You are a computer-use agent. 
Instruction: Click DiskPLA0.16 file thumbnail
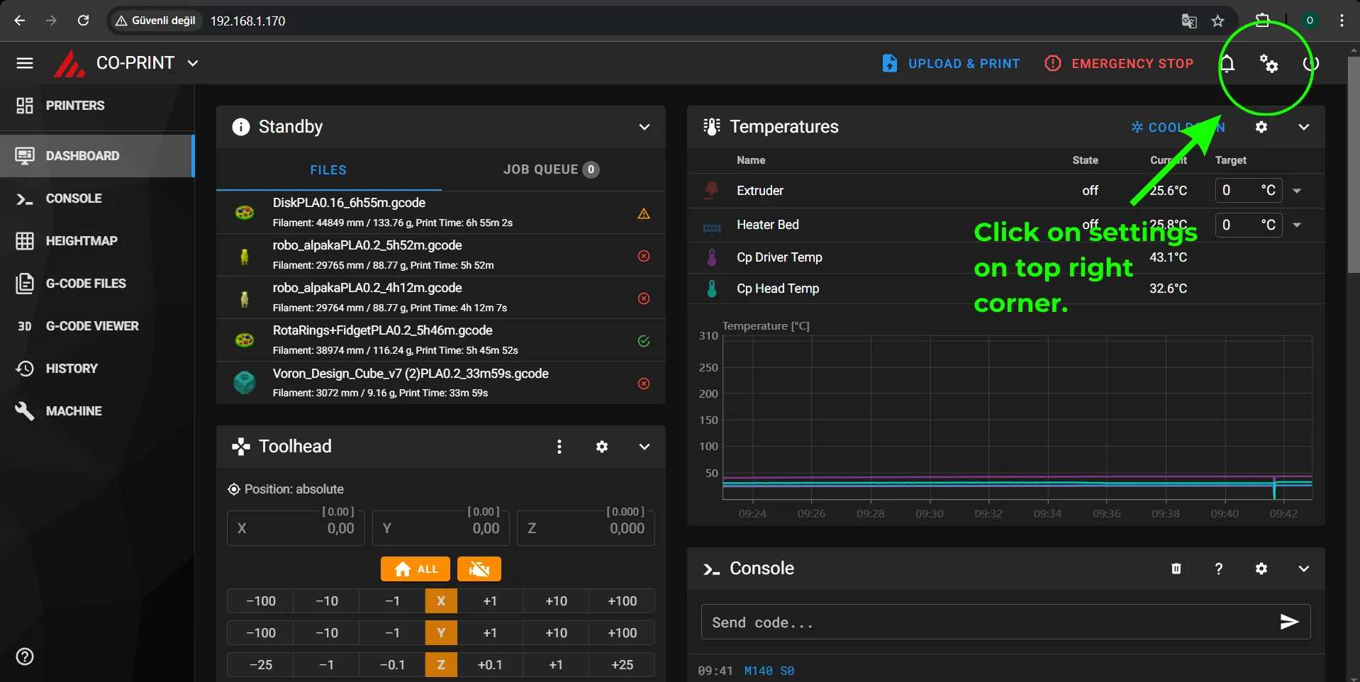245,213
